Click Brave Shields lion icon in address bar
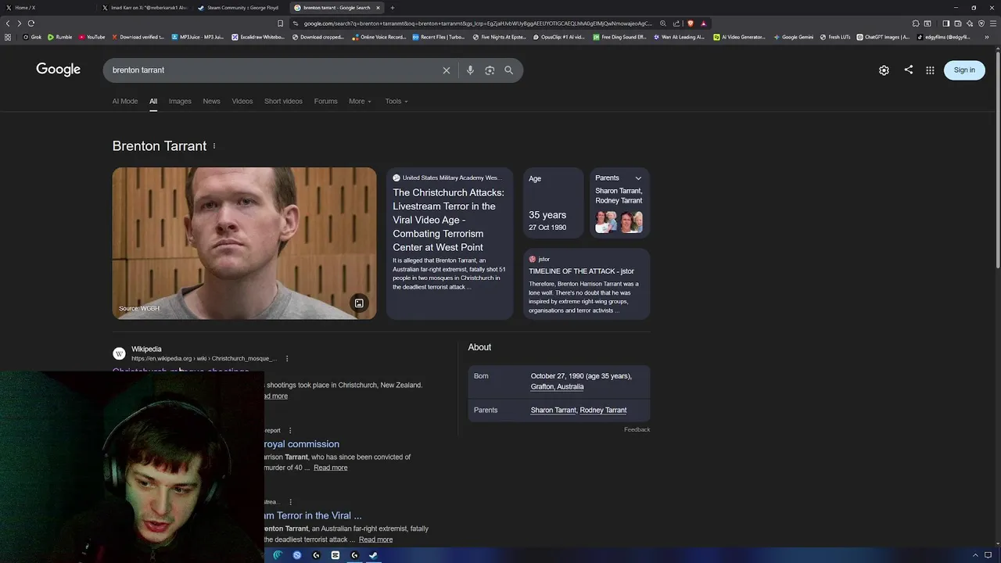Screen dimensions: 1001x563 point(690,23)
